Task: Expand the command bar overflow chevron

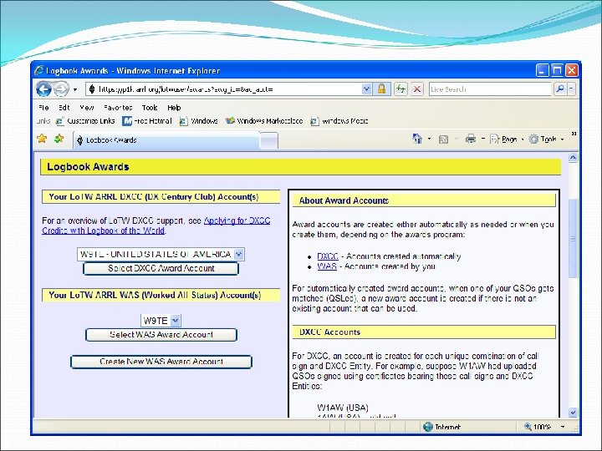Action: coord(574,134)
